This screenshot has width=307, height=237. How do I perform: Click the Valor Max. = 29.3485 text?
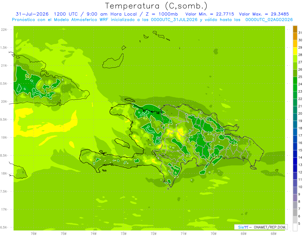[x=264, y=14]
